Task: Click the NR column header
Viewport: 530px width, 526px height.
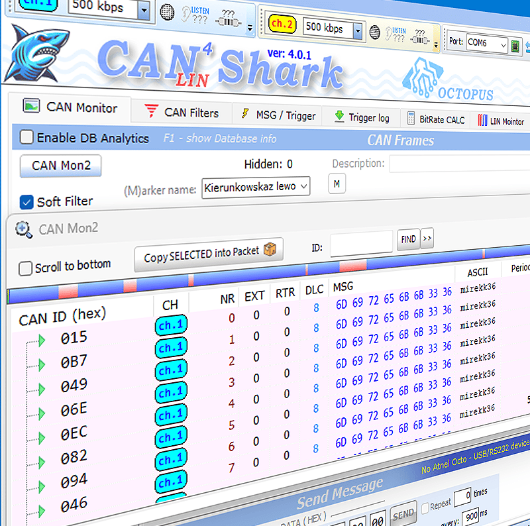Action: pos(227,299)
